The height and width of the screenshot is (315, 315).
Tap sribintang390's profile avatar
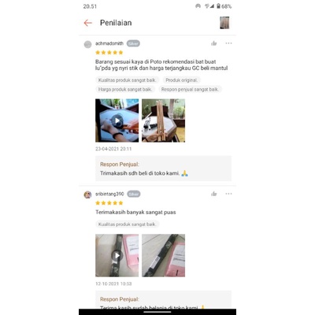[87, 195]
